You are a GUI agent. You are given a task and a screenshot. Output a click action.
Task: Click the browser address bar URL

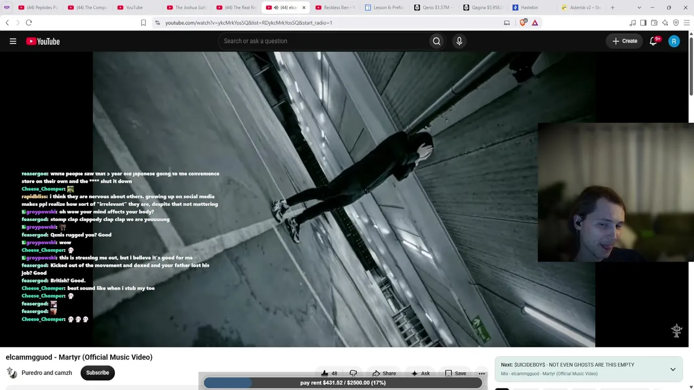(249, 23)
